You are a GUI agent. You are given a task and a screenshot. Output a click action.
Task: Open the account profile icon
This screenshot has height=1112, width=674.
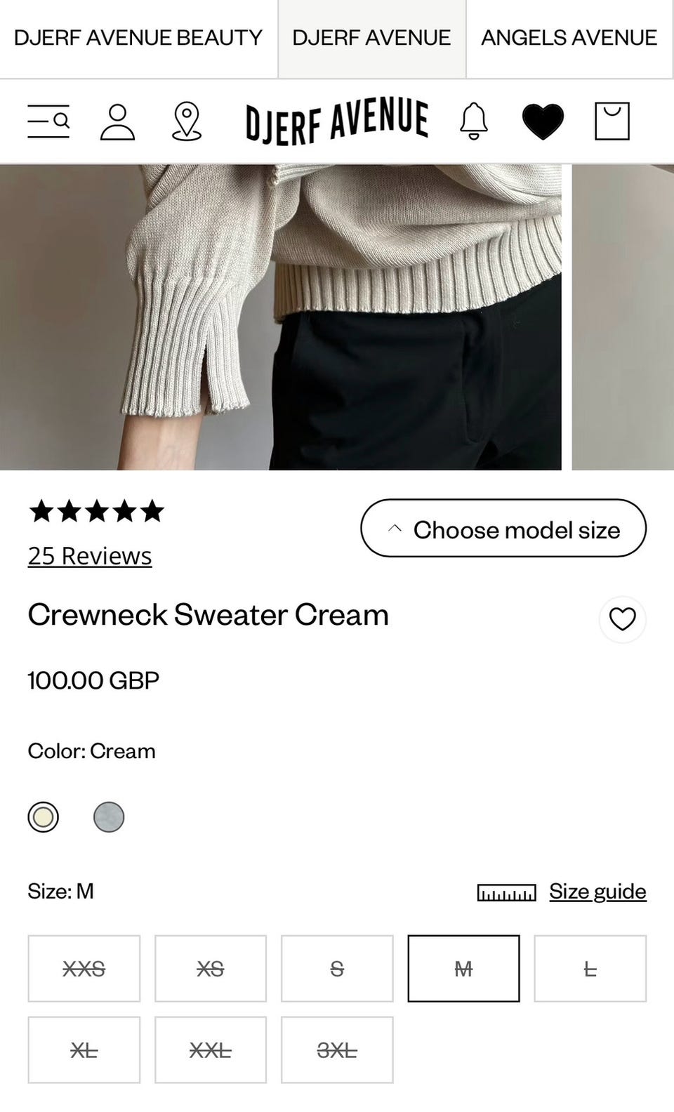pos(117,122)
